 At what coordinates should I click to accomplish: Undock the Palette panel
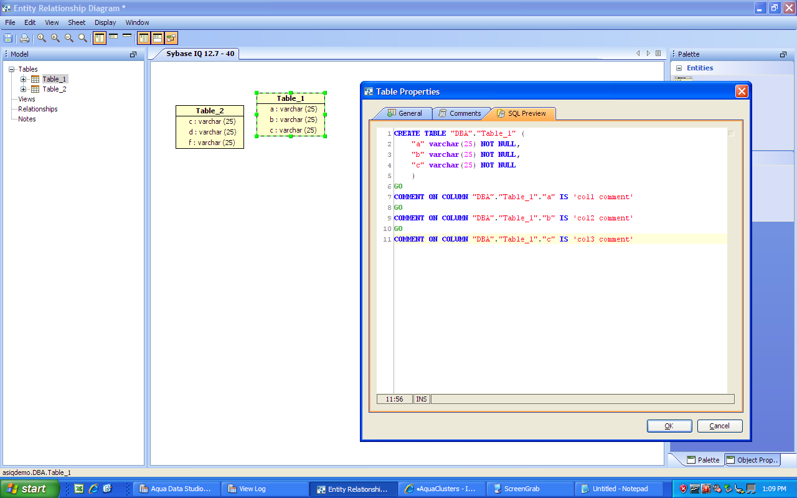point(783,55)
